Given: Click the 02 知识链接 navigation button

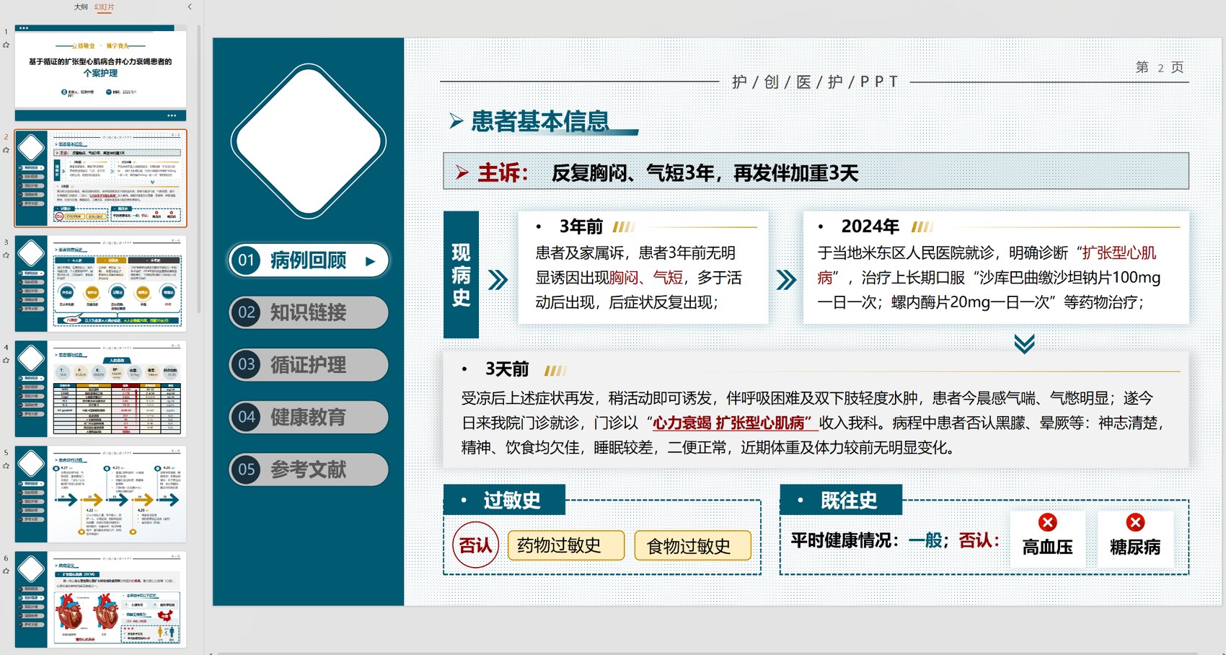Looking at the screenshot, I should click(309, 312).
